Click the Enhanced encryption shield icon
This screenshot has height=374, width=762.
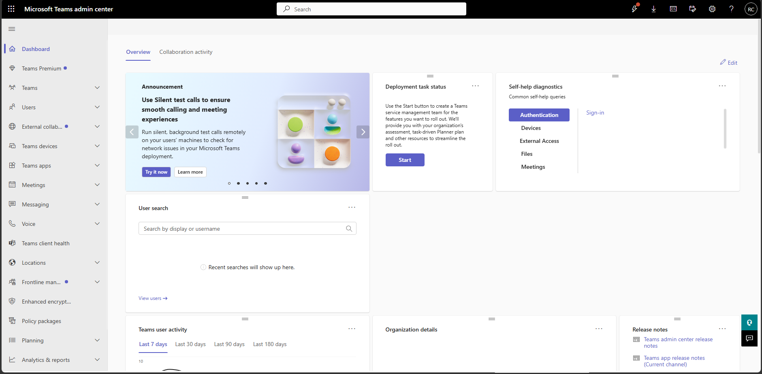click(12, 302)
